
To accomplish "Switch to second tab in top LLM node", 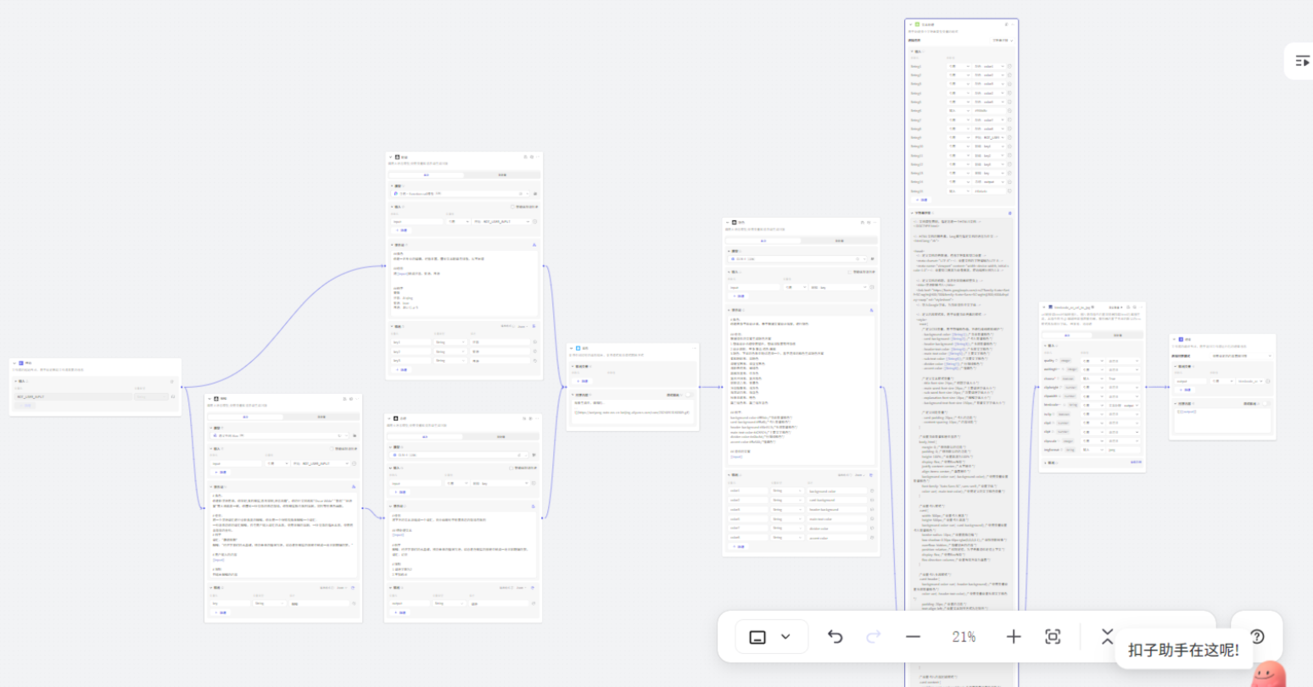I will pos(502,175).
